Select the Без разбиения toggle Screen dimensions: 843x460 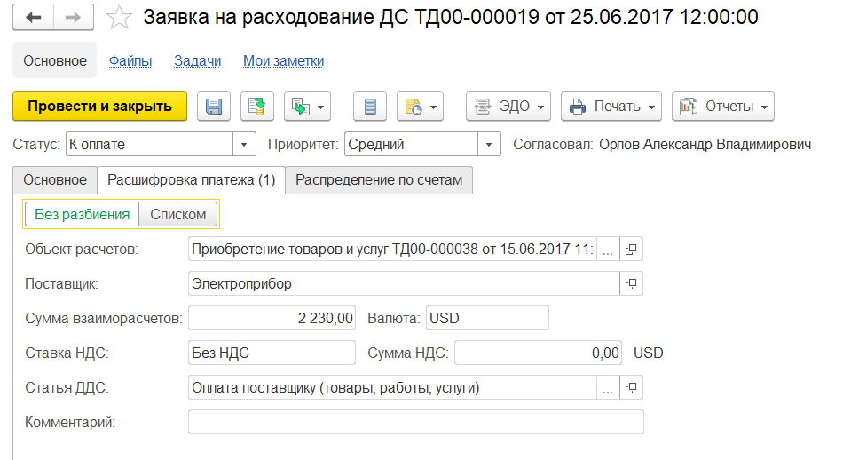(x=83, y=214)
